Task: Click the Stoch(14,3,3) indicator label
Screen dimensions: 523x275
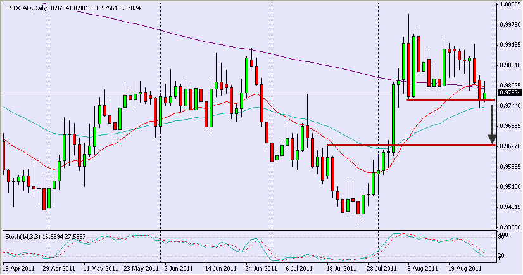Action: click(x=23, y=236)
